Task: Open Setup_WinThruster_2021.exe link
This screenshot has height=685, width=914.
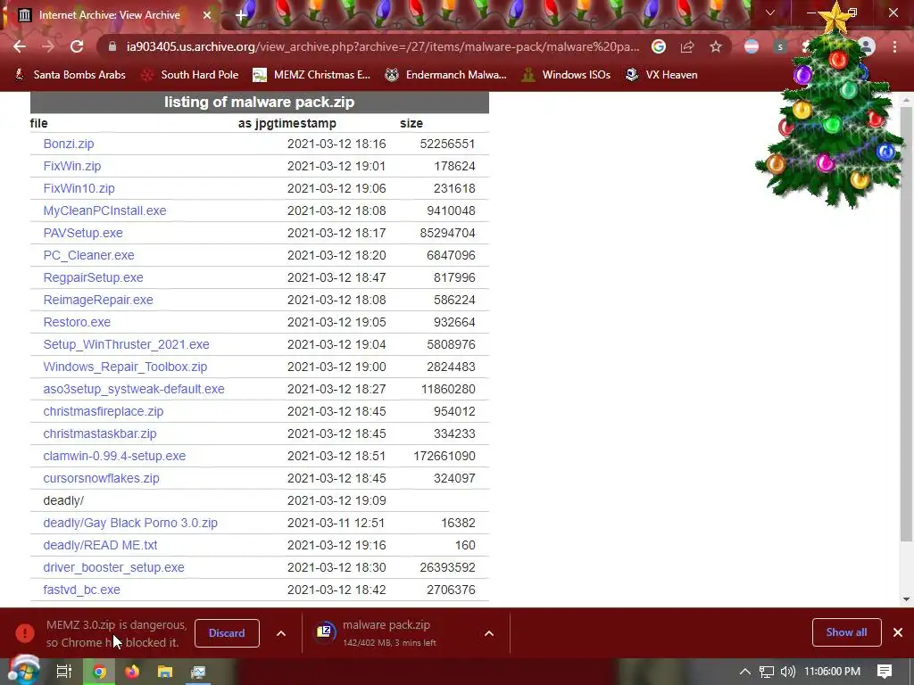Action: coord(126,344)
